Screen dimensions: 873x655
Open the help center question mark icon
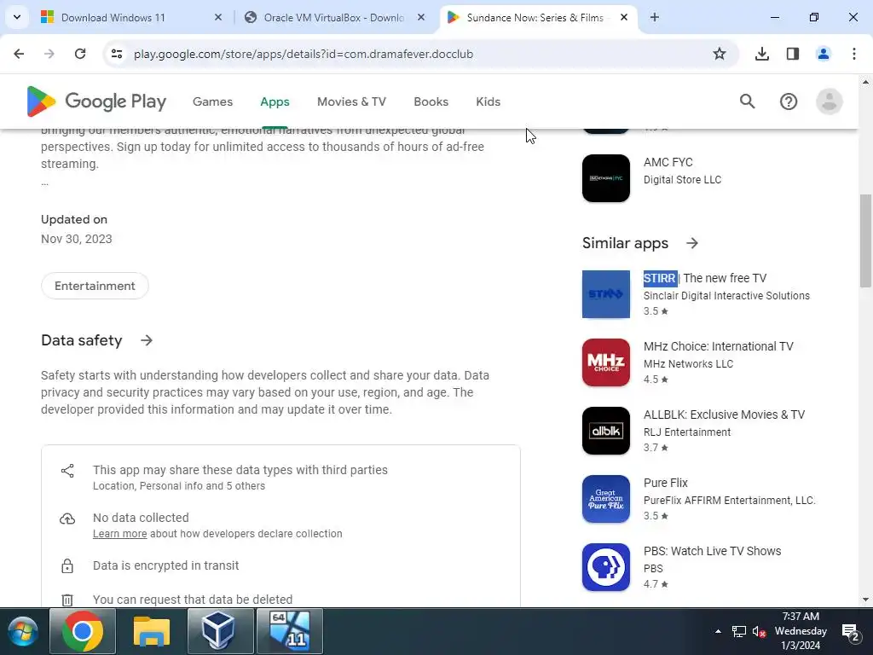(x=789, y=101)
